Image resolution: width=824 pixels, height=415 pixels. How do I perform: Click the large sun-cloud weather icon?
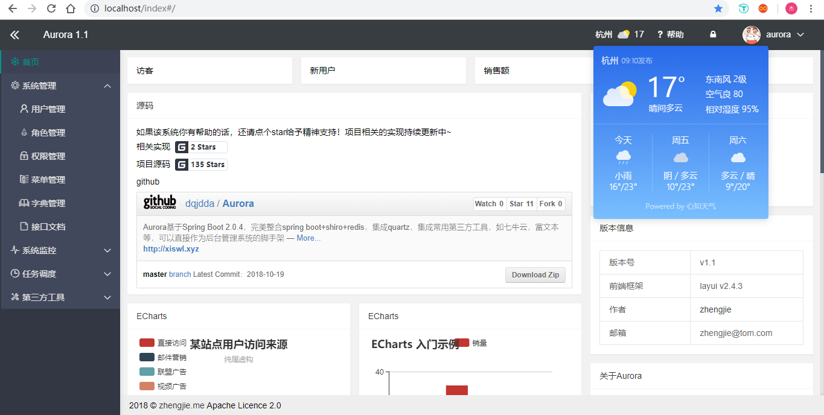619,93
